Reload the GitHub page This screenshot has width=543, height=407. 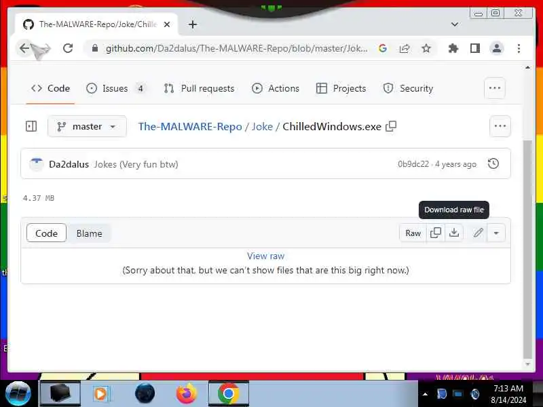tap(68, 48)
